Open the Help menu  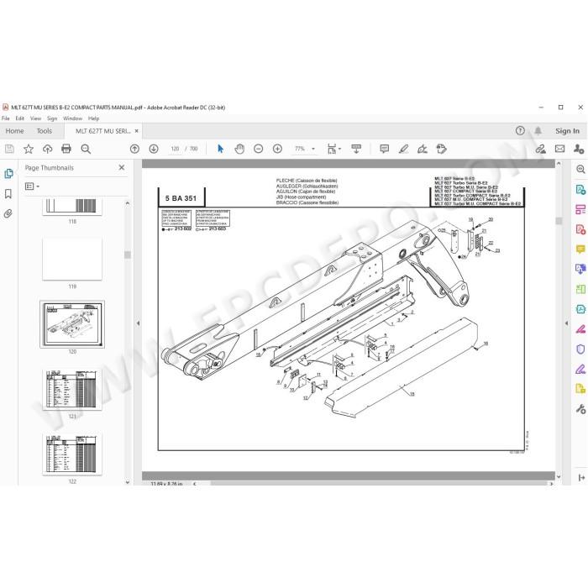[x=94, y=118]
